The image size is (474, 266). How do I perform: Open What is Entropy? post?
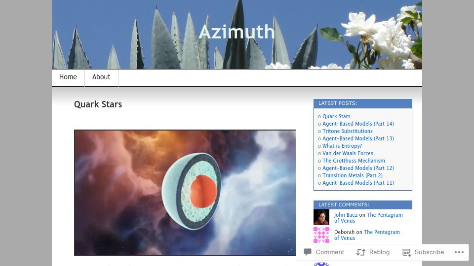342,146
